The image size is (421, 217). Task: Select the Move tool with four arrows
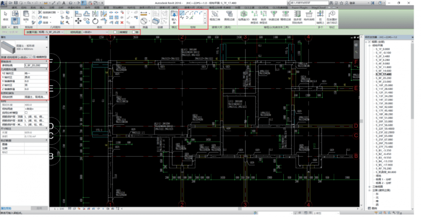click(x=78, y=21)
